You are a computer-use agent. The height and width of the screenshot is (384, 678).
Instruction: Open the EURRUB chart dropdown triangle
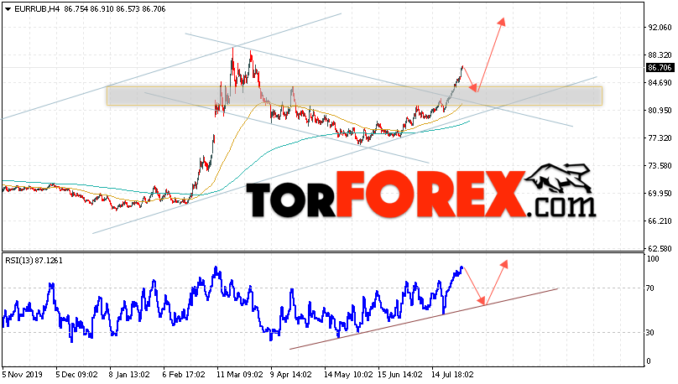8,9
